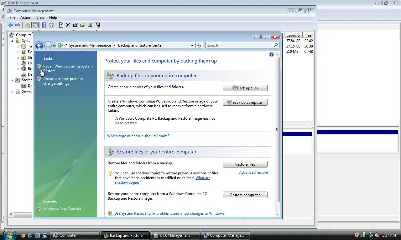The height and width of the screenshot is (240, 401).
Task: Click the Backup Center scroll down arrow
Action: coord(277,214)
